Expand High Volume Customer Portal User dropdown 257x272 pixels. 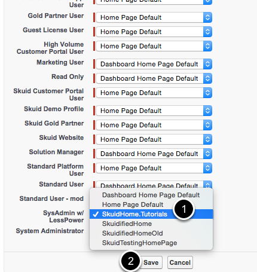[x=154, y=46]
